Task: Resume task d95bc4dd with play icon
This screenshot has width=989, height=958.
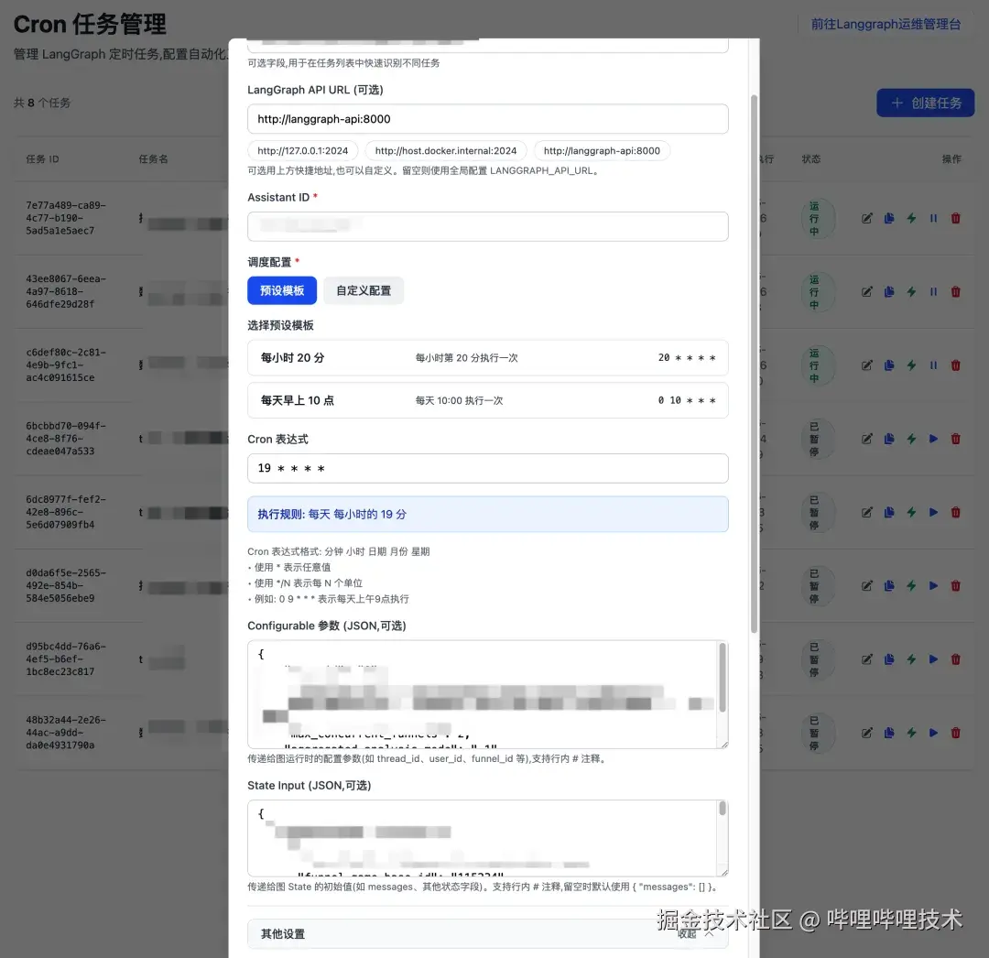Action: (x=933, y=659)
